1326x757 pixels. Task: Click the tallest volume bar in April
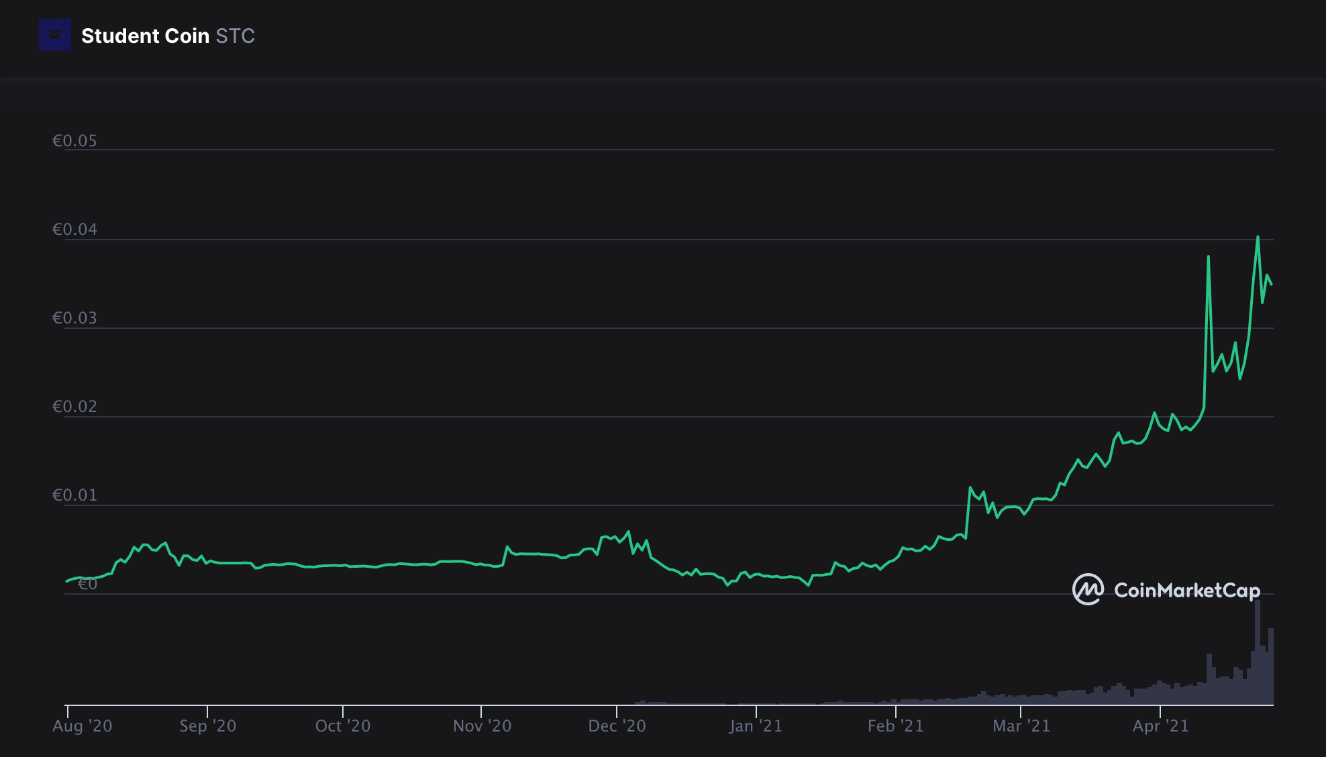point(1258,652)
